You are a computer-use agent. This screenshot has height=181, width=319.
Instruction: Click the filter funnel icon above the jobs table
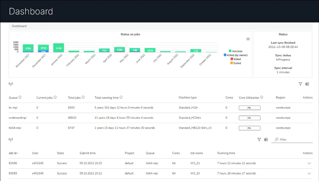[x=259, y=140]
